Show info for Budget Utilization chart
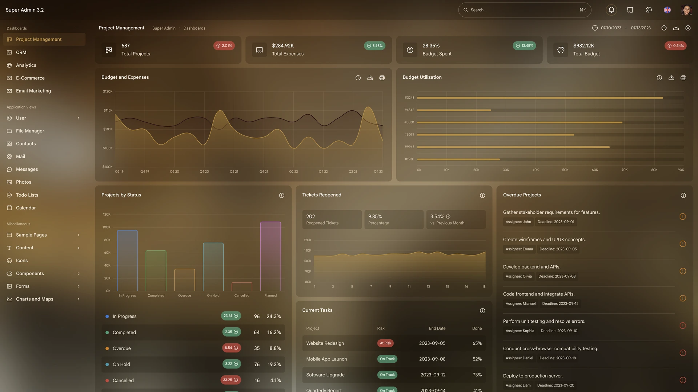Image resolution: width=698 pixels, height=392 pixels. tap(659, 78)
